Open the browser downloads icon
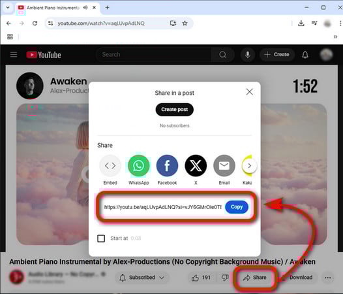The image size is (343, 294). (301, 24)
